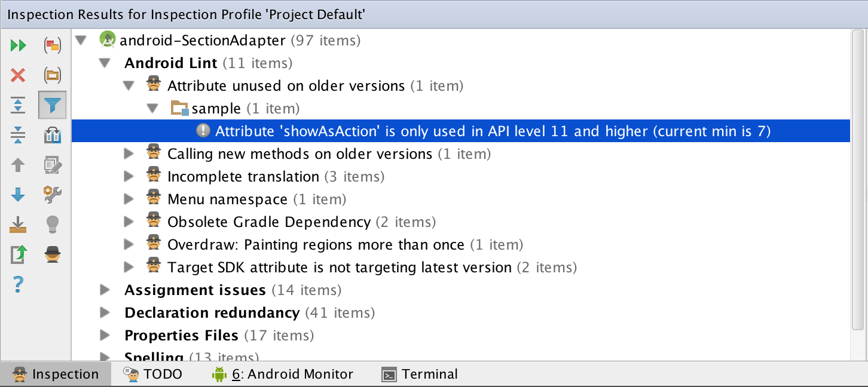Viewport: 868px width, 387px height.
Task: Click the Expand All icon
Action: click(19, 105)
